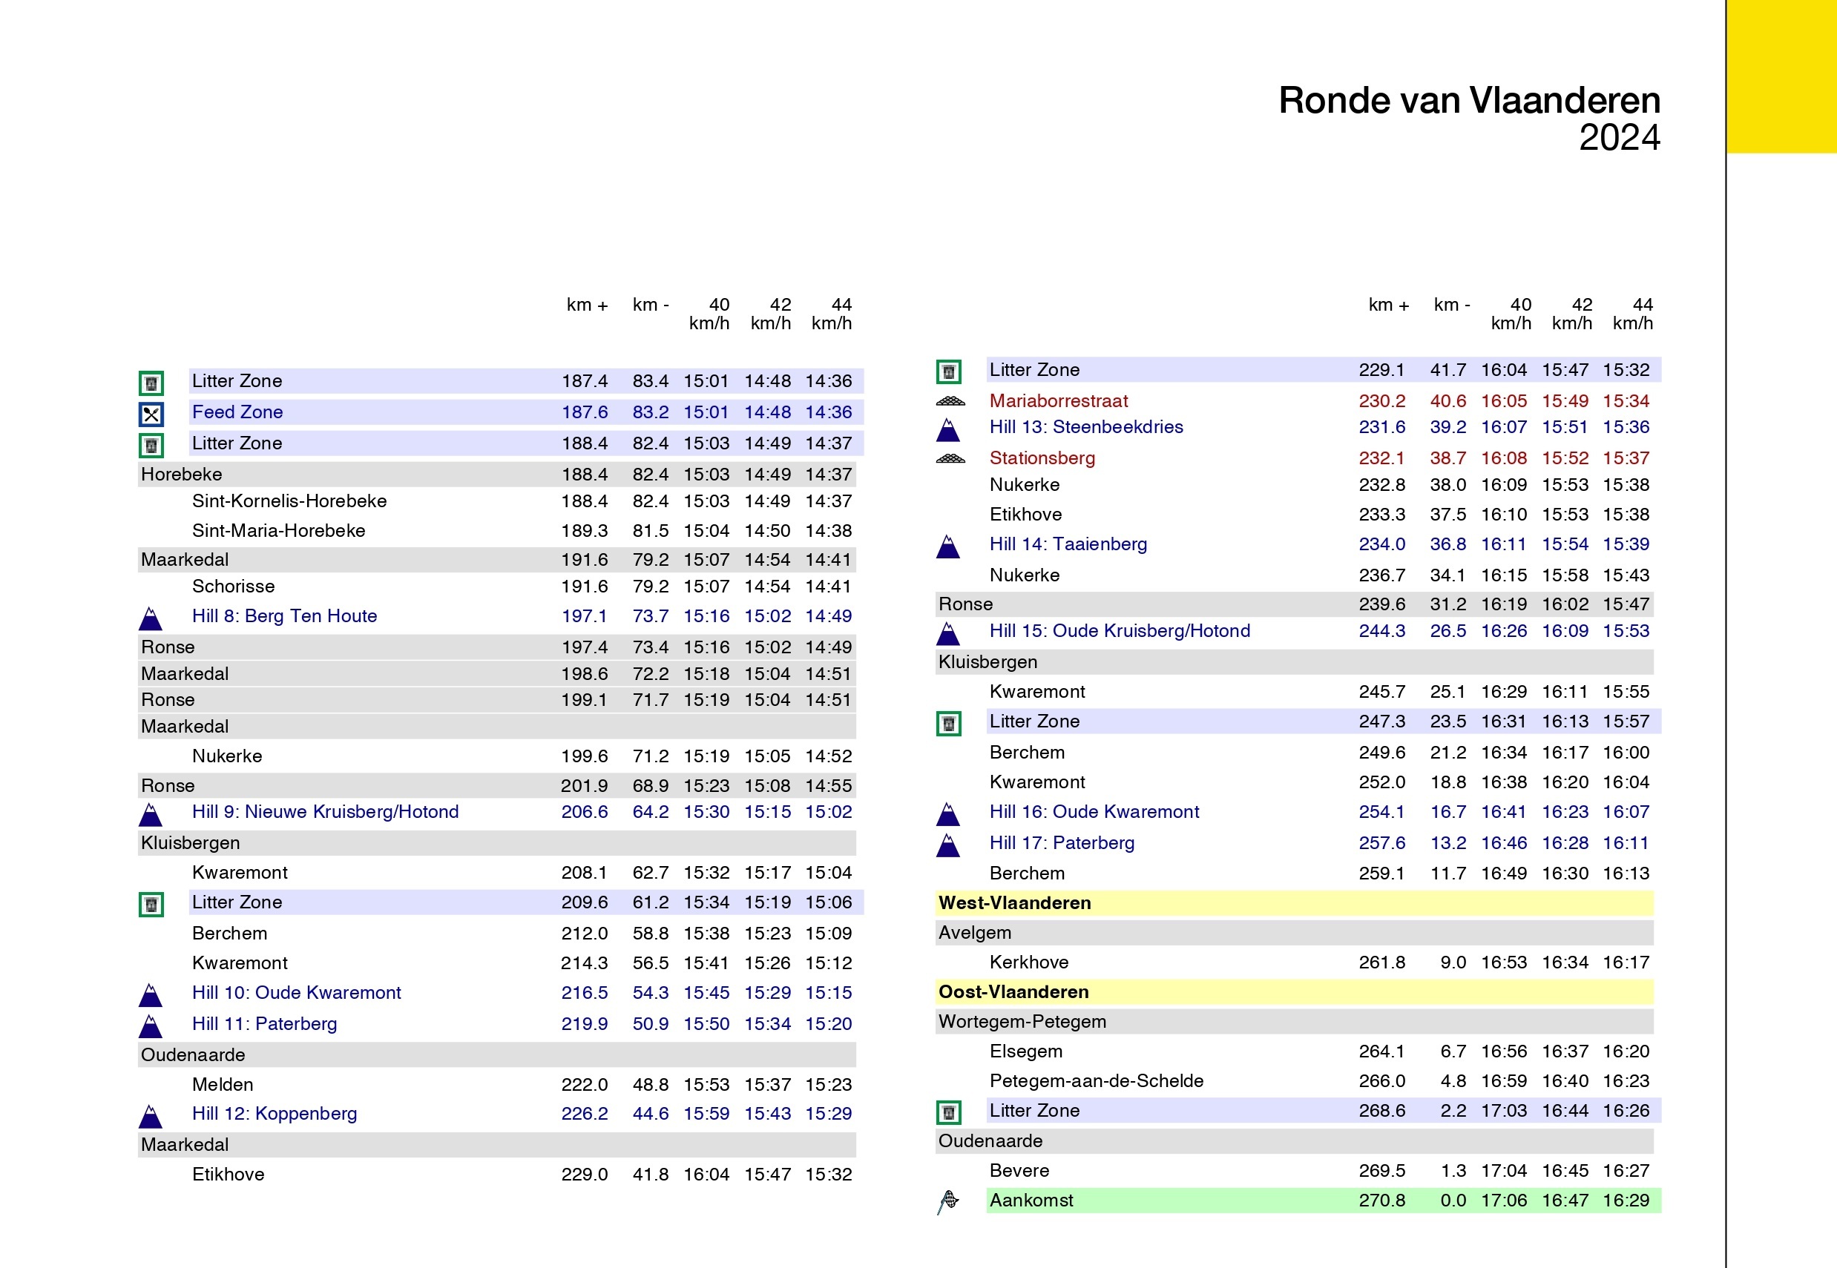The image size is (1837, 1268).
Task: Select the Oost-Vlaanderen province header row
Action: (x=1294, y=991)
